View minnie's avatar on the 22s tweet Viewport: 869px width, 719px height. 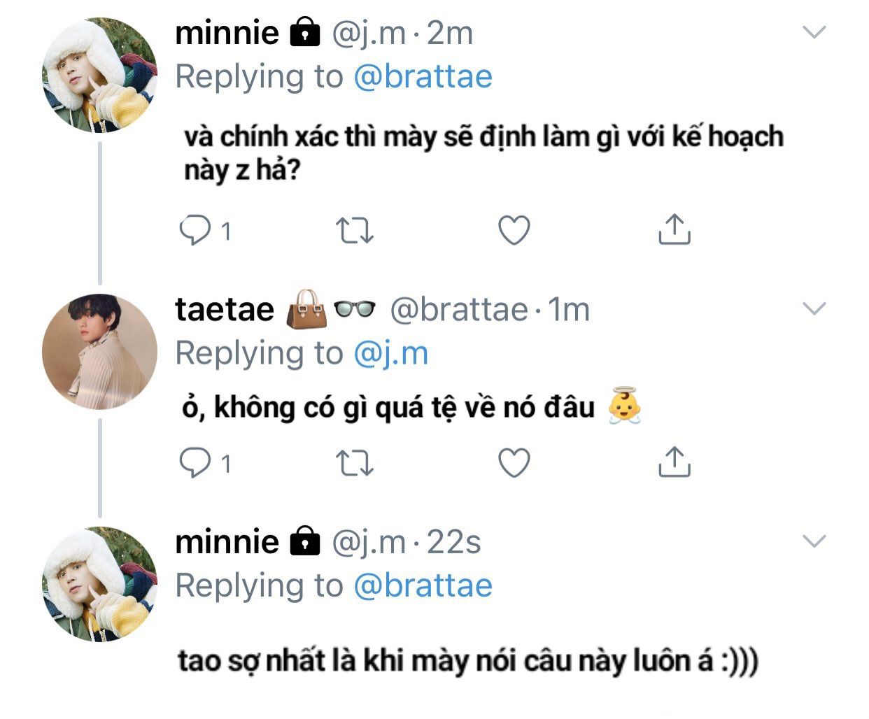[x=99, y=584]
